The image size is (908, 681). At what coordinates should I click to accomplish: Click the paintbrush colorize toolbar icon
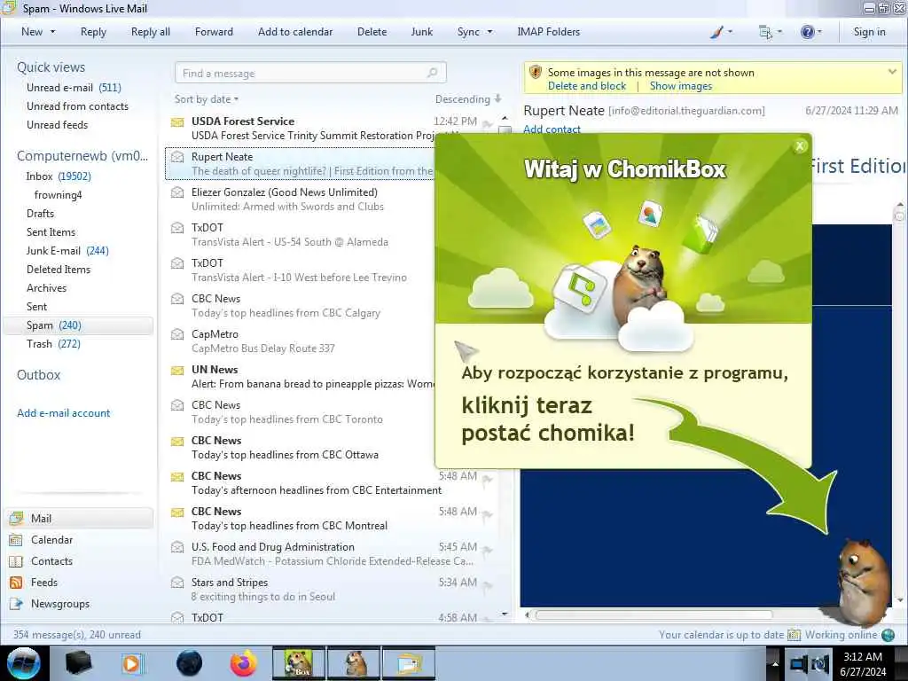pos(716,32)
